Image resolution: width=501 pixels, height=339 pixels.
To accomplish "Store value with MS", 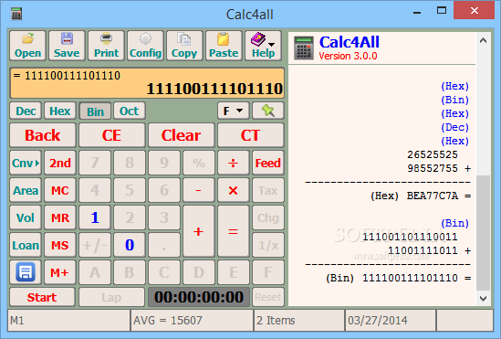I will [60, 245].
